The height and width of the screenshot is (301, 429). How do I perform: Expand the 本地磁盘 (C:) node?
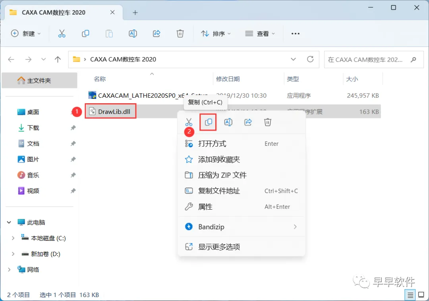point(13,238)
